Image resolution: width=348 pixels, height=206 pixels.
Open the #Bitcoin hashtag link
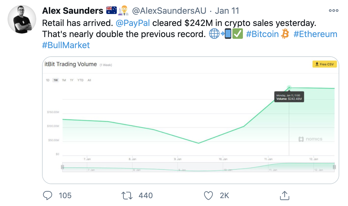(x=262, y=34)
